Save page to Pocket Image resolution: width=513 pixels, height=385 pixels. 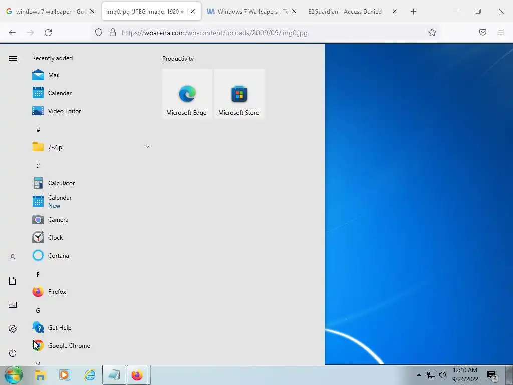tap(483, 32)
